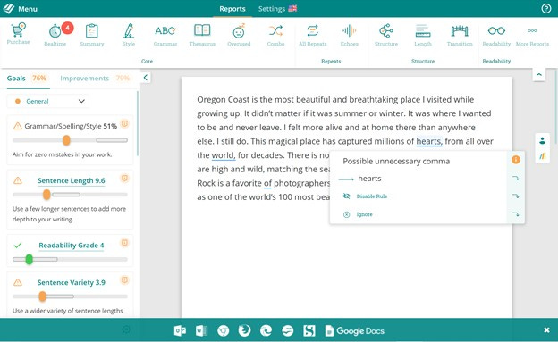Screen dimensions: 558x342
Task: Click the note icon beside Sentence Length
Action: coord(124,178)
